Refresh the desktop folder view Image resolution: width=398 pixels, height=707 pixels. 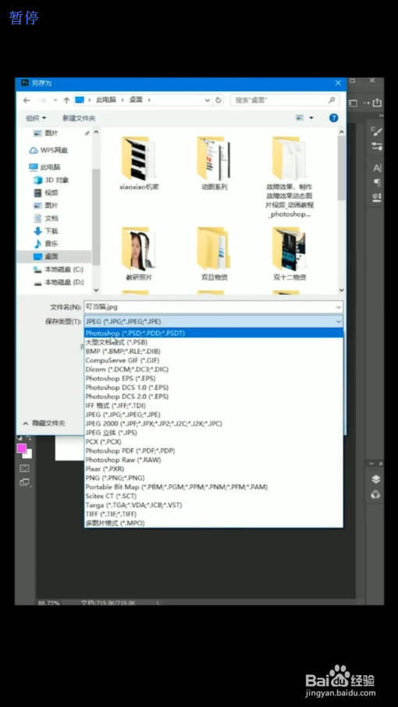pos(219,100)
